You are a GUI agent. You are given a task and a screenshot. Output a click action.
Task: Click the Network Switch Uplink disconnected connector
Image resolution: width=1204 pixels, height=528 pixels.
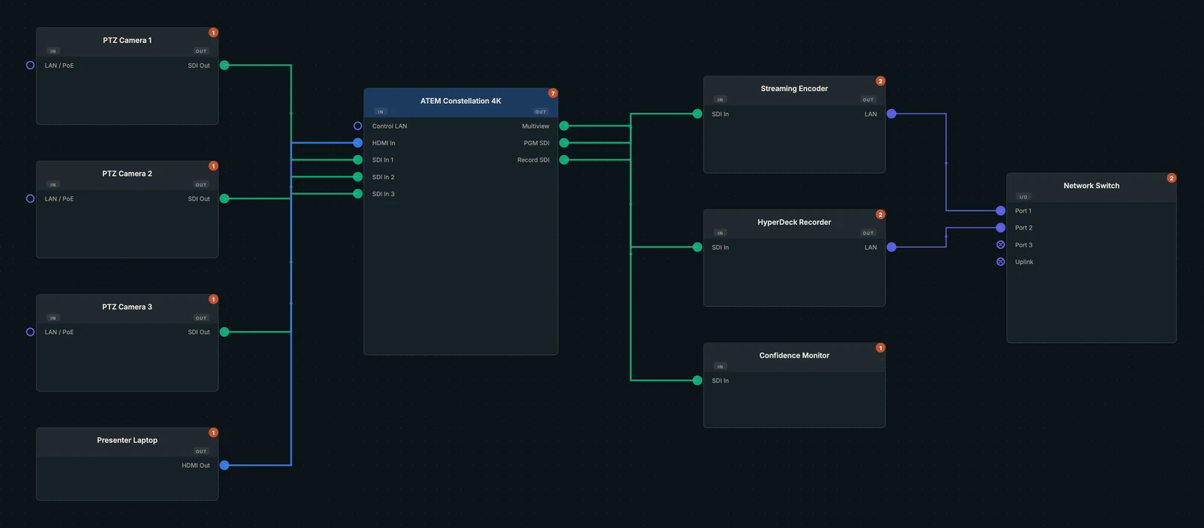coord(1000,262)
